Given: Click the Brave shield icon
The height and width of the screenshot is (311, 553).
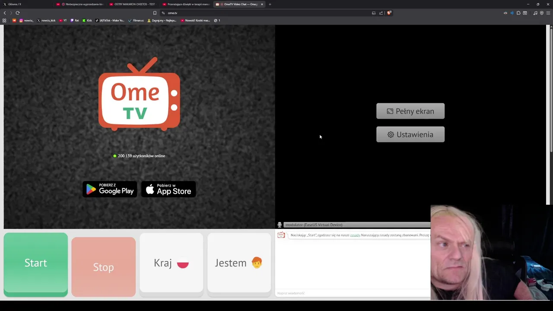Looking at the screenshot, I should click(389, 13).
